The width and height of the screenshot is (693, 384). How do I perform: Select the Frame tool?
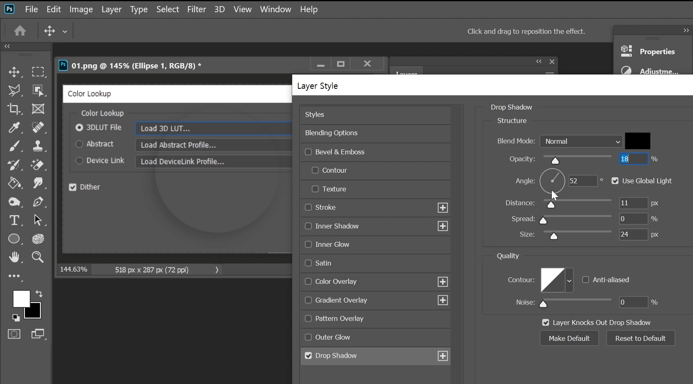coord(38,109)
